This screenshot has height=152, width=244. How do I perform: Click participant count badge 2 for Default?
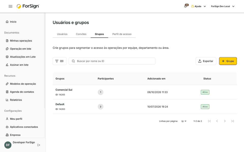[101, 107]
